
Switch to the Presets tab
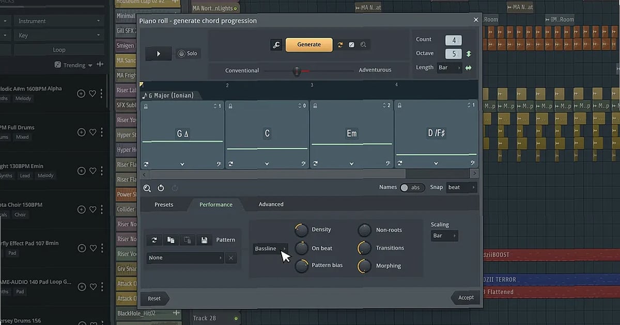164,204
